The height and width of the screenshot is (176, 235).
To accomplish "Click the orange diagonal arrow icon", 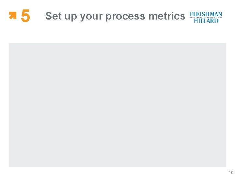I will click(x=12, y=15).
